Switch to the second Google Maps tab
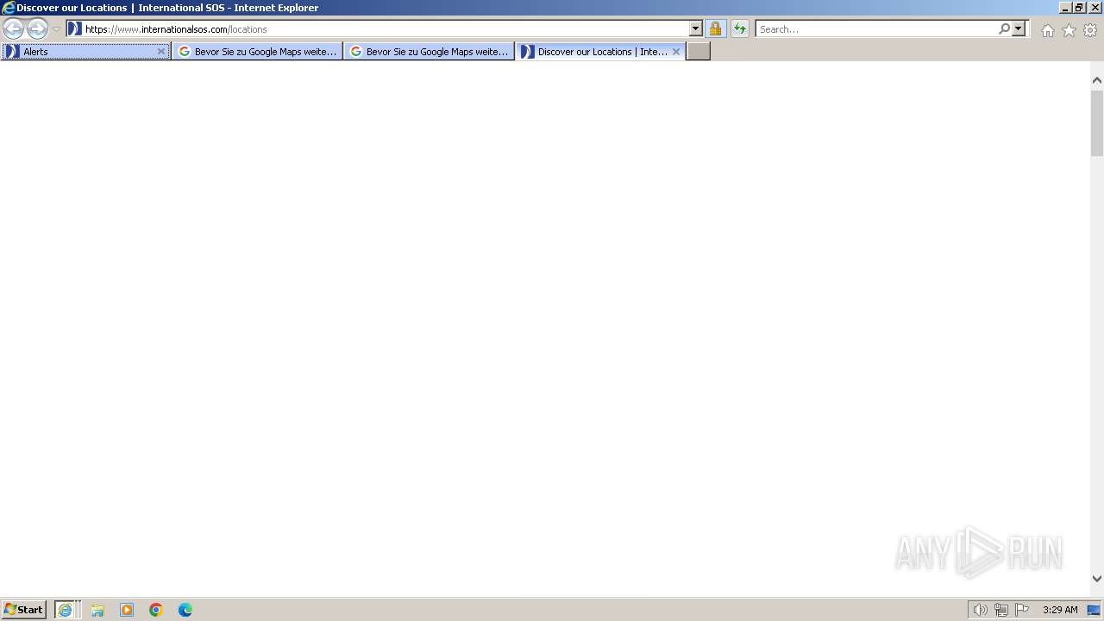Screen dimensions: 1104x621 pyautogui.click(x=429, y=52)
